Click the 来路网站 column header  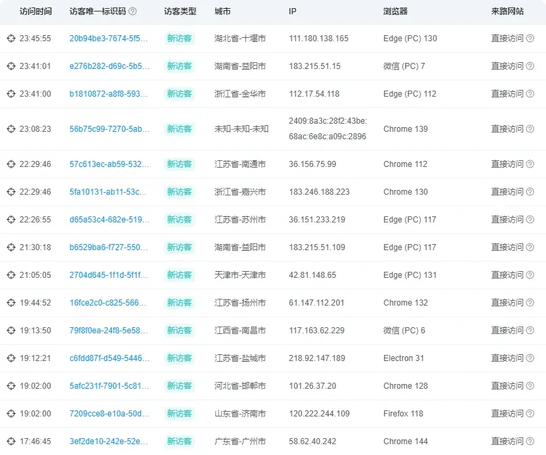pyautogui.click(x=508, y=11)
